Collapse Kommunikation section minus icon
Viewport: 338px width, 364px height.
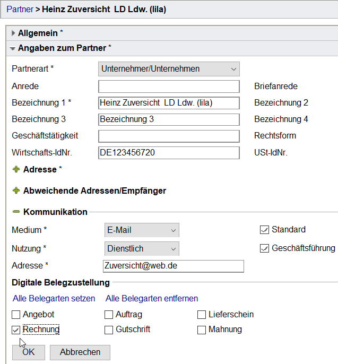(16, 212)
